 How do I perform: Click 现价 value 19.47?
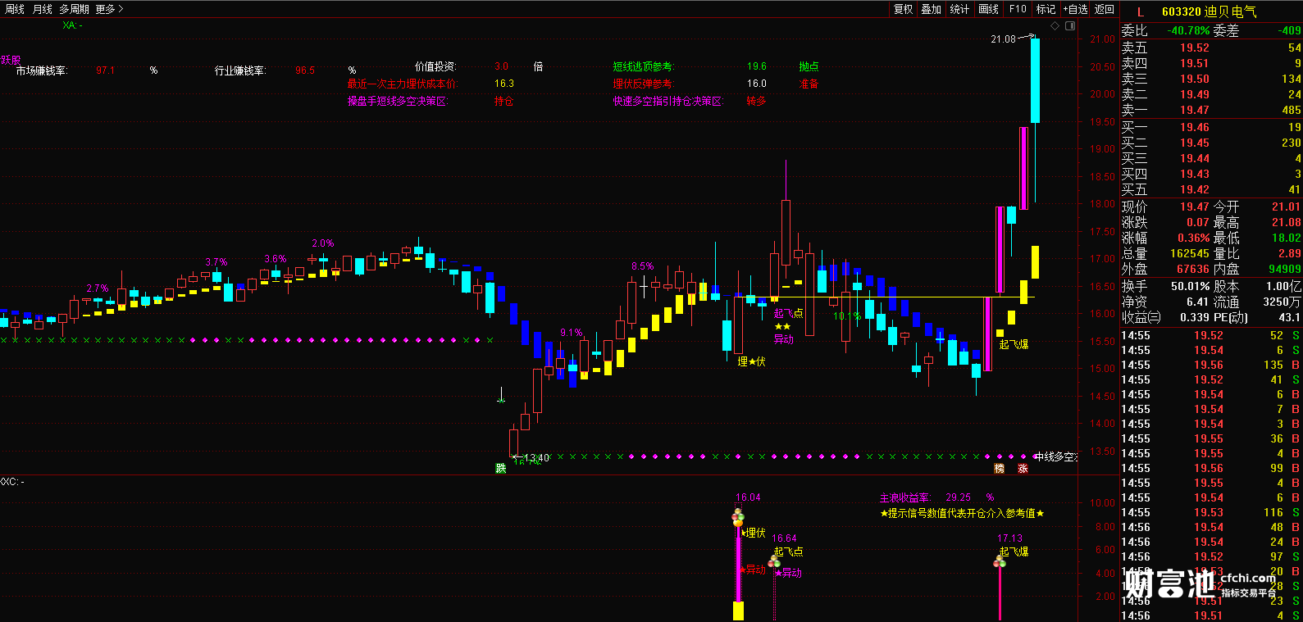click(1194, 207)
